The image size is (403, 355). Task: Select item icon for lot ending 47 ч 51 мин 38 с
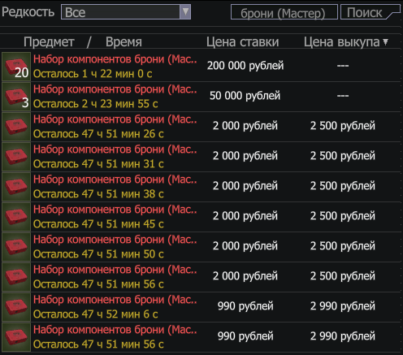coord(16,187)
